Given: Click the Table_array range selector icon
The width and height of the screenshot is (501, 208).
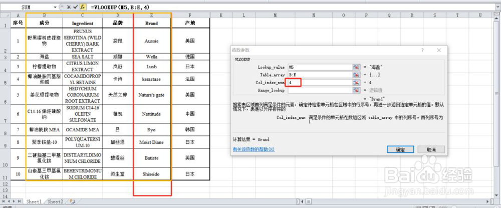Looking at the screenshot, I should [x=356, y=75].
